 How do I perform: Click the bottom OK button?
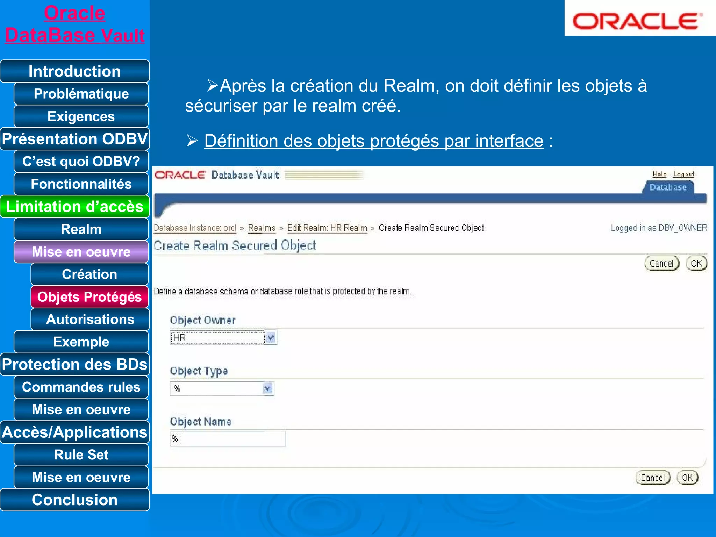[x=688, y=477]
